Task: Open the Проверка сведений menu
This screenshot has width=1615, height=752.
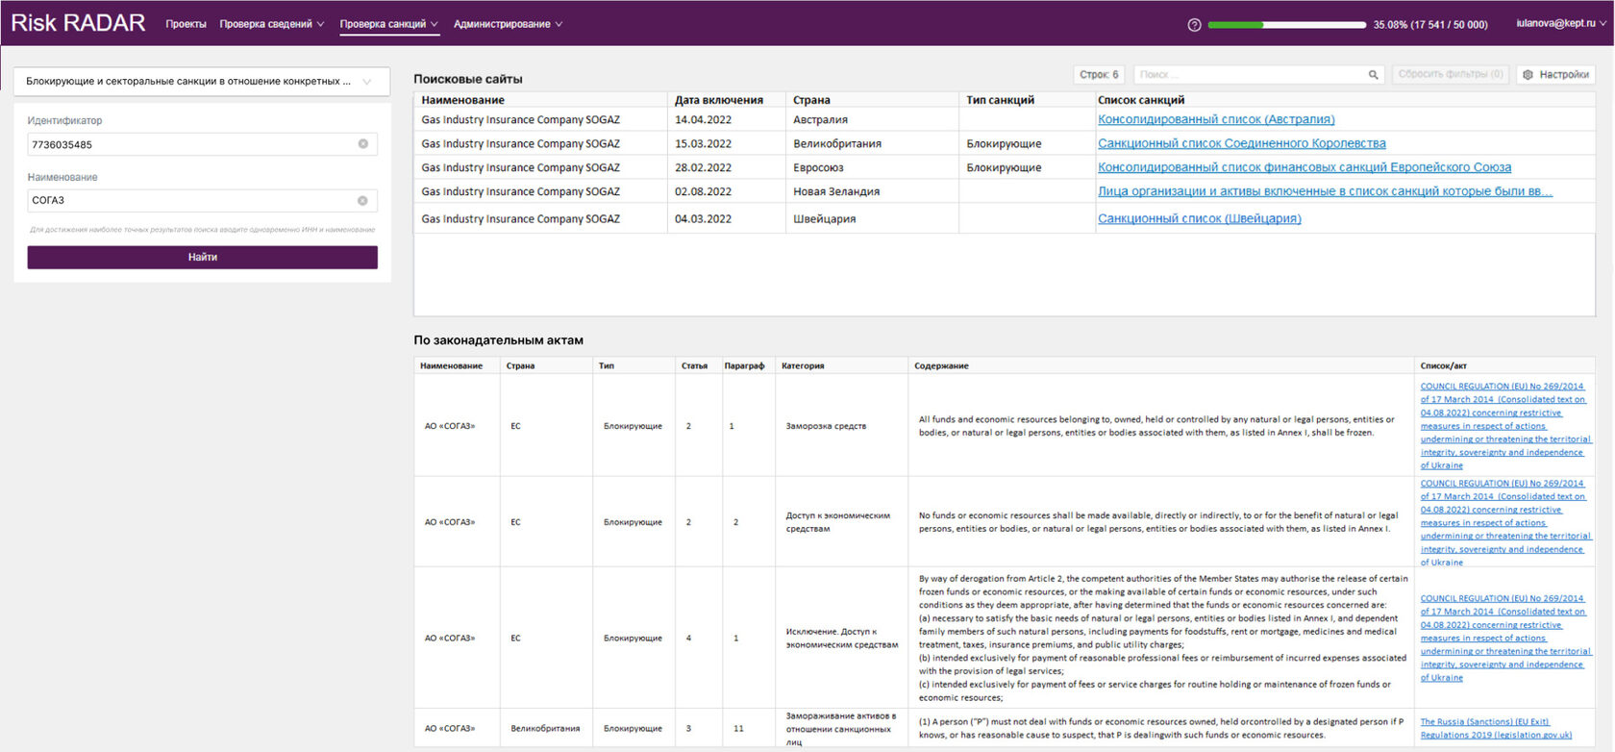Action: [x=271, y=24]
